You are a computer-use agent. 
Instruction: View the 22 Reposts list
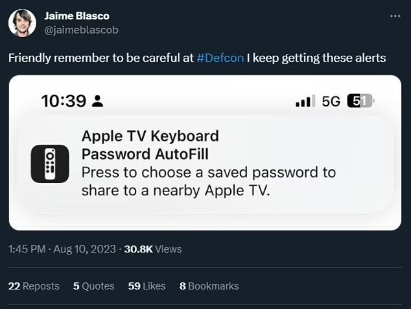point(33,286)
